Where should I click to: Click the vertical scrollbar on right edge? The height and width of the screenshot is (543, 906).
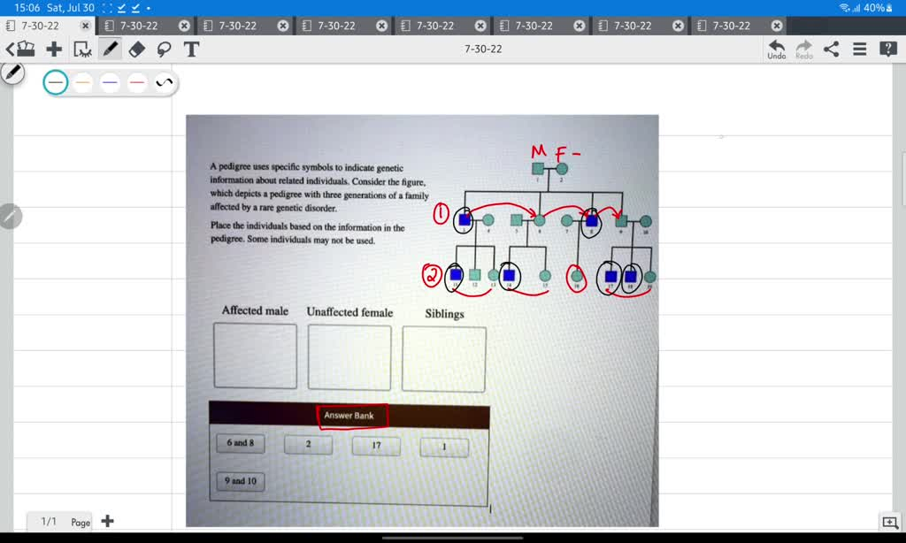(x=903, y=179)
